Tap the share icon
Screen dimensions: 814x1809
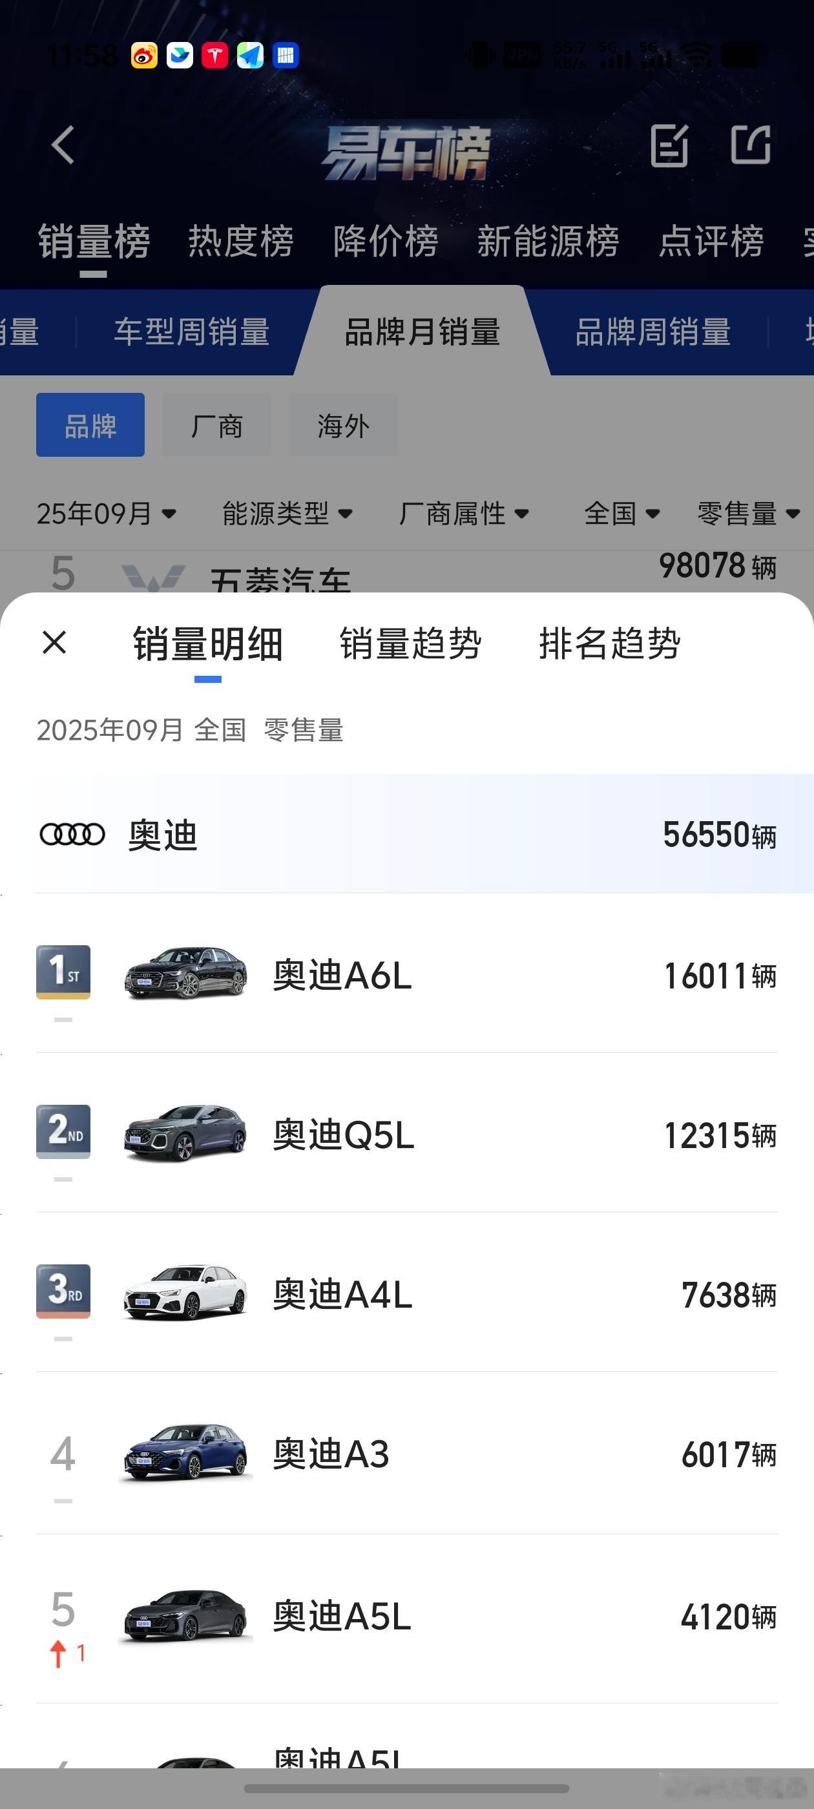[x=751, y=145]
